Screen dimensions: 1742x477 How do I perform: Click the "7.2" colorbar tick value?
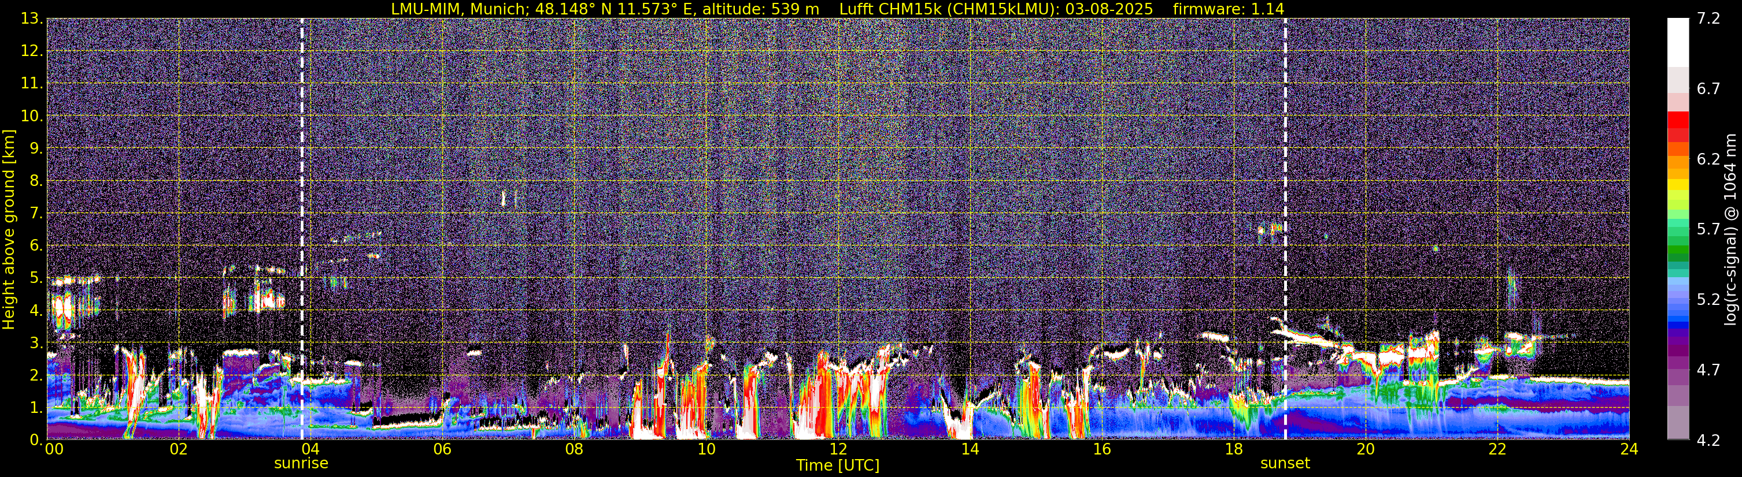[x=1708, y=19]
